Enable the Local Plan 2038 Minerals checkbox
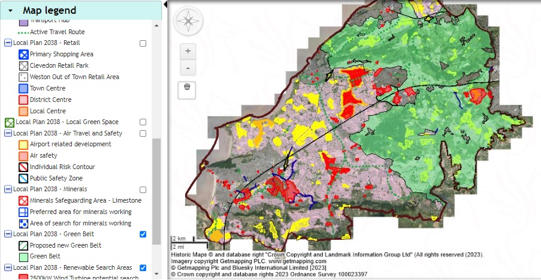The image size is (541, 280). [x=143, y=189]
